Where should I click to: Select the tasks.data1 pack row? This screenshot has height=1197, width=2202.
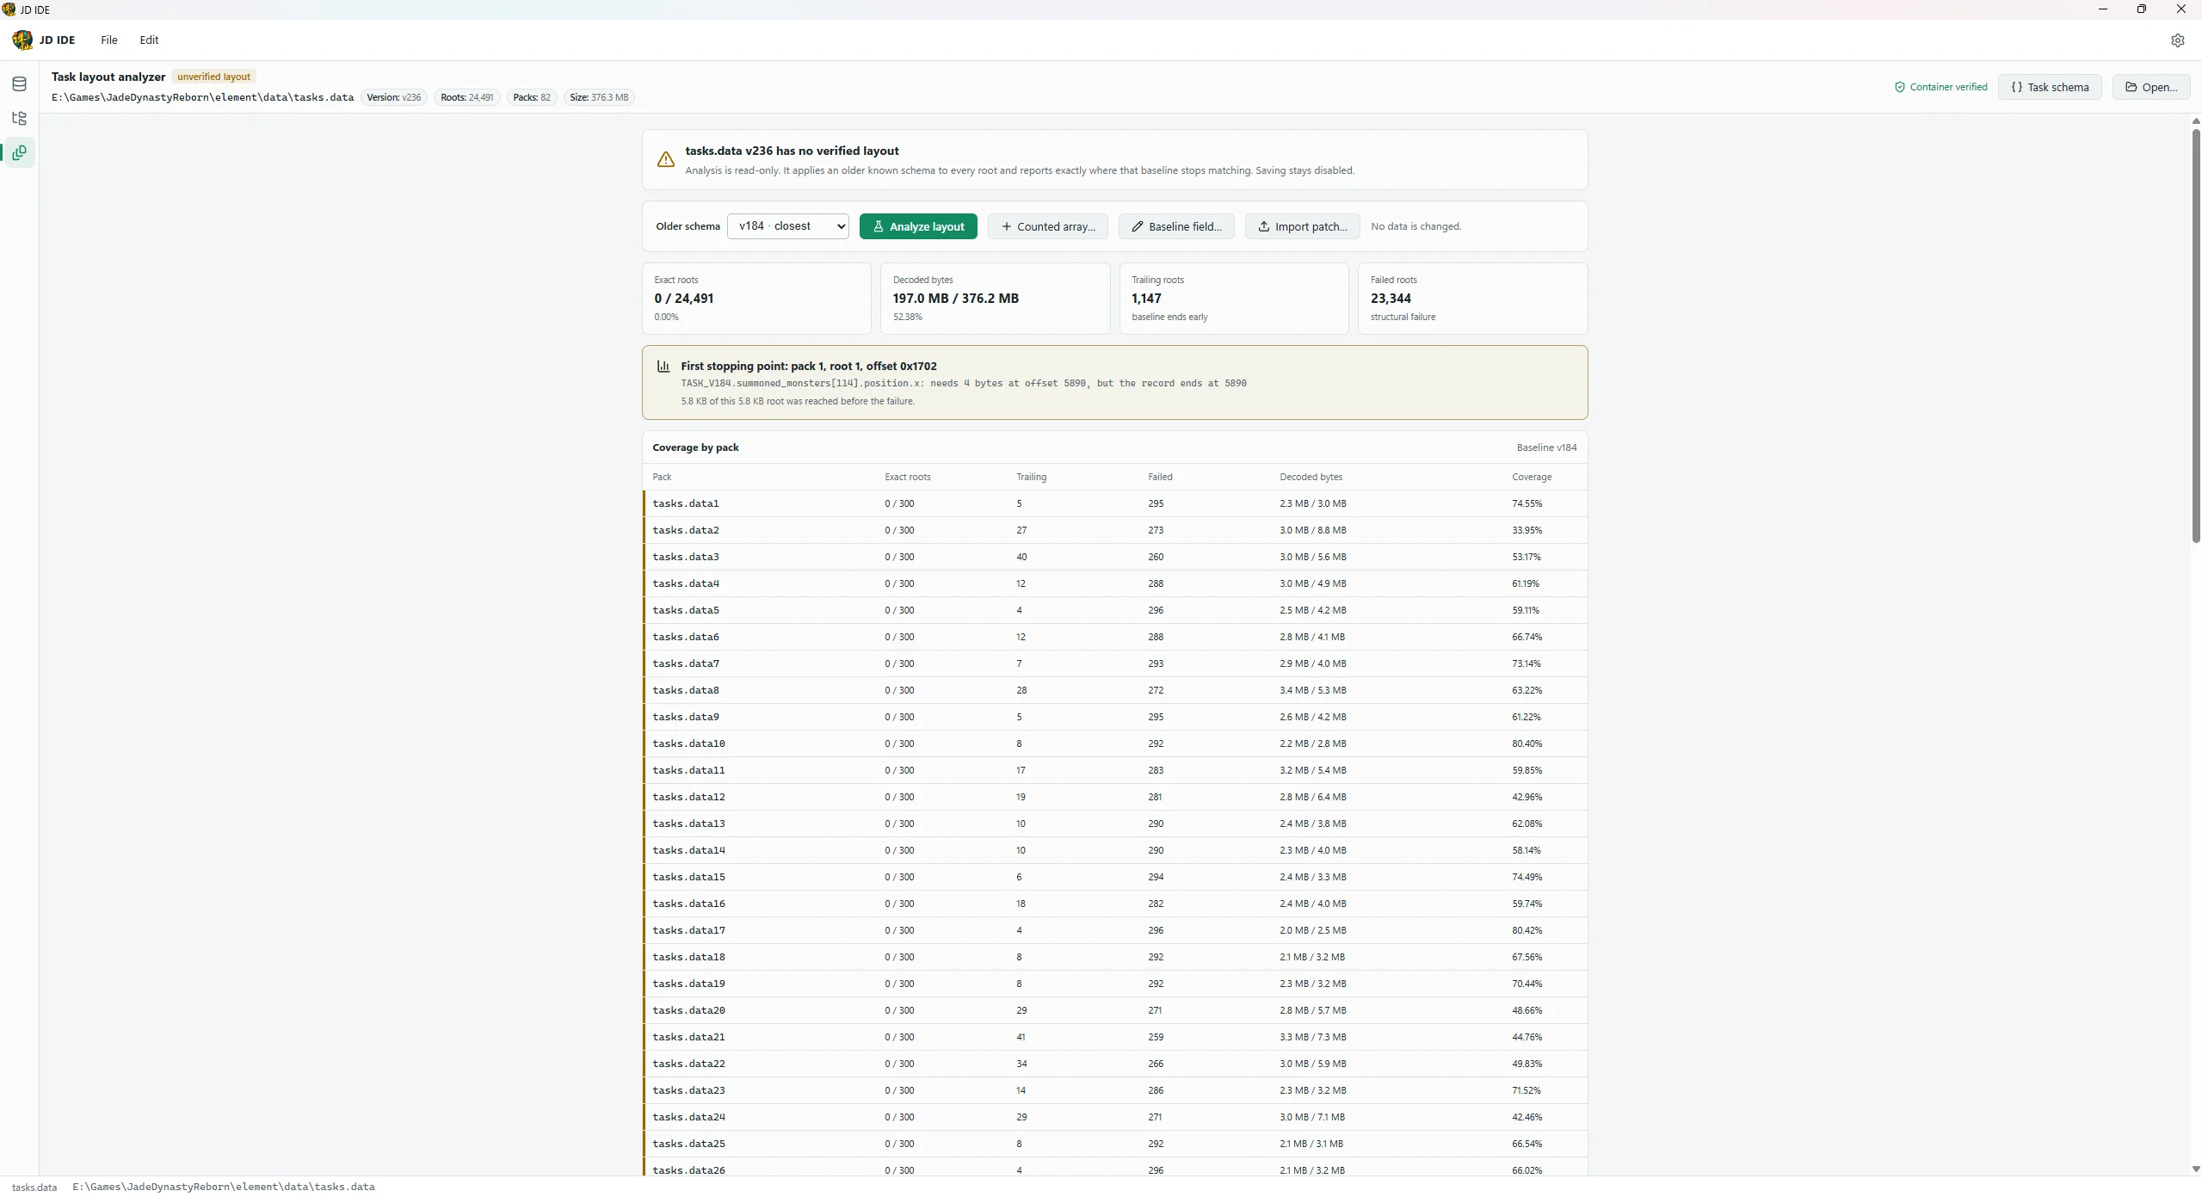click(1114, 503)
